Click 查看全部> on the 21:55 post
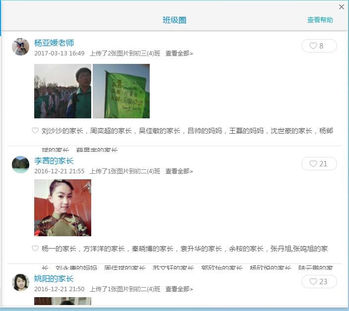Screen dimensions: 349x311 tap(179, 171)
